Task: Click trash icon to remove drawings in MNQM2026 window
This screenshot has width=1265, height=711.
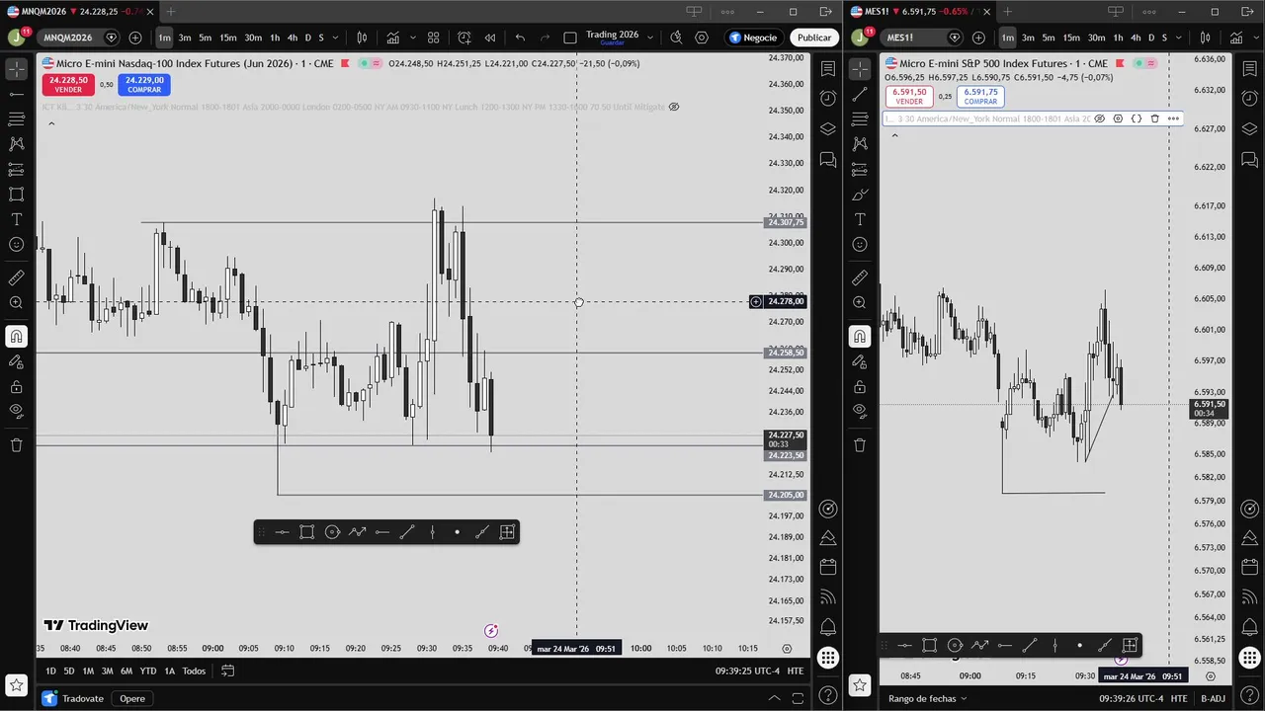Action: coord(16,444)
